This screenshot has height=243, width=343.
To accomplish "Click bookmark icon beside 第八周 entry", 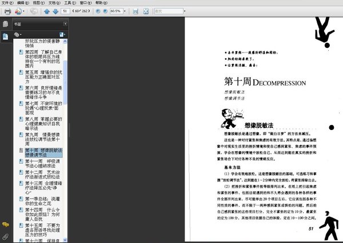I will 21,119.
